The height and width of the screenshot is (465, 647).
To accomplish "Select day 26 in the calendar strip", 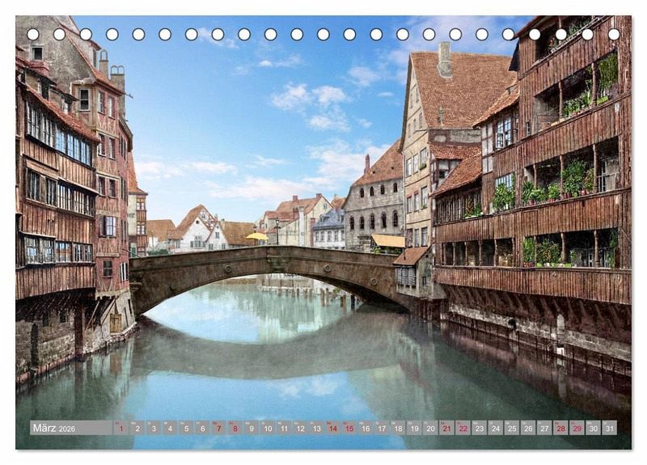I will pyautogui.click(x=529, y=428).
